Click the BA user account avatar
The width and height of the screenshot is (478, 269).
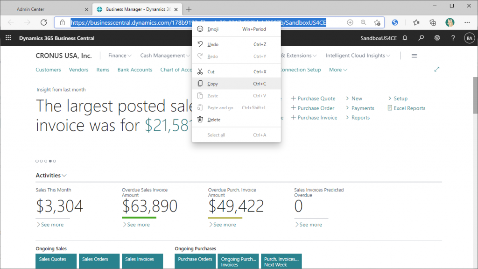(469, 38)
